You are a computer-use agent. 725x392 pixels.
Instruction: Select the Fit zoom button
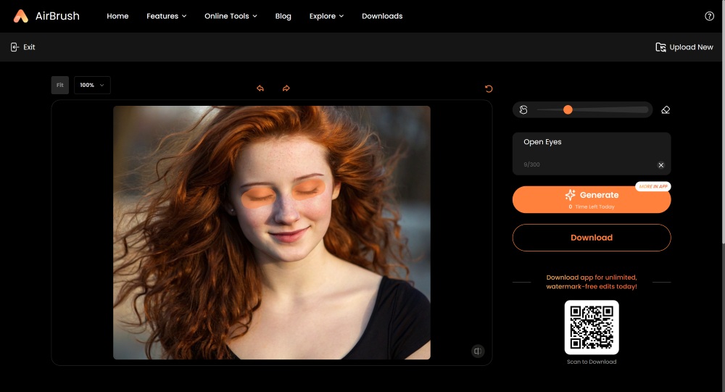point(60,85)
